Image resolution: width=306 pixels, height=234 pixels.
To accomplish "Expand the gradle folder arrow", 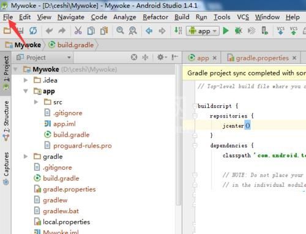I will point(26,156).
